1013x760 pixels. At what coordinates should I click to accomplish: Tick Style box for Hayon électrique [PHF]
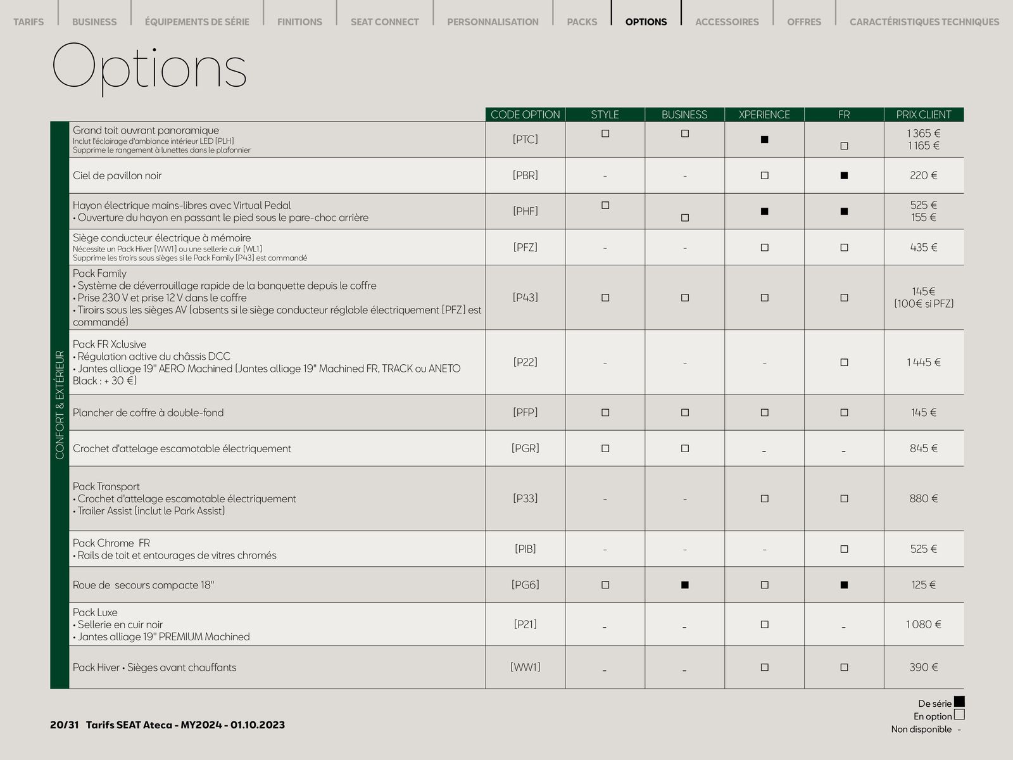(605, 205)
